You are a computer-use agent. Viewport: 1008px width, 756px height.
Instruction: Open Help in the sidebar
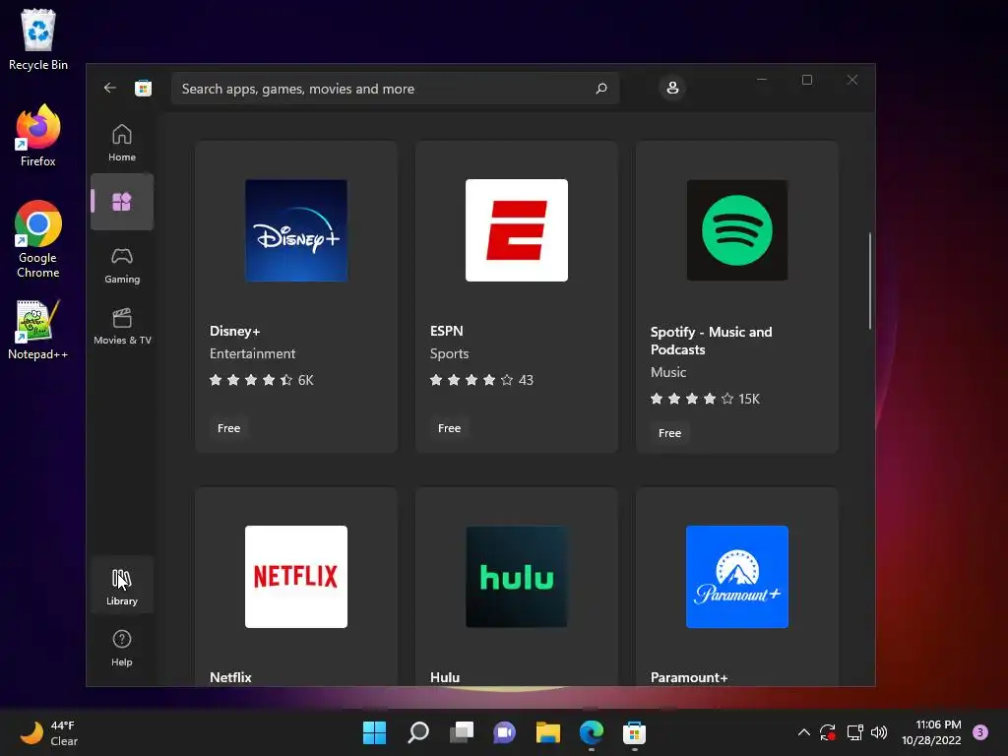point(122,648)
